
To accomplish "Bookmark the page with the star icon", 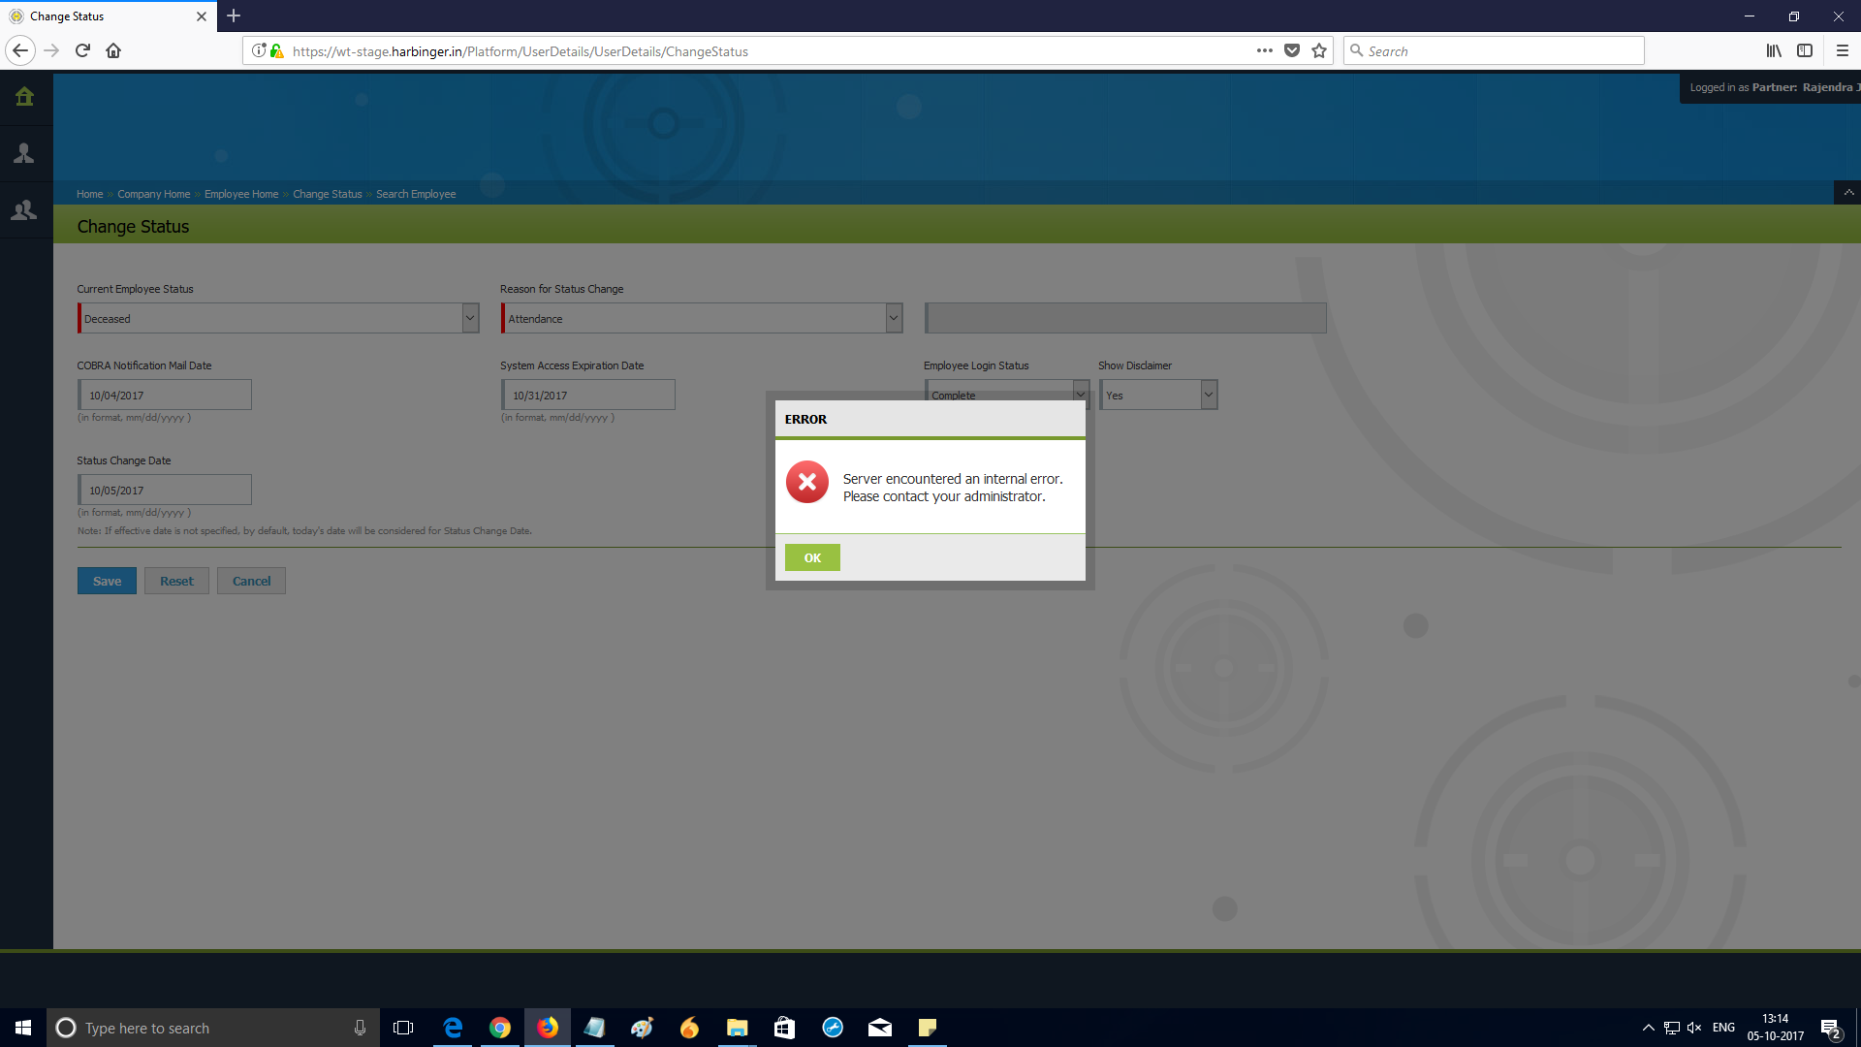I will [x=1318, y=50].
